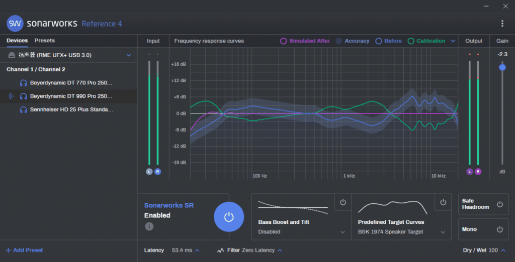Image resolution: width=515 pixels, height=262 pixels.
Task: Open the three-dot options menu
Action: [x=502, y=23]
